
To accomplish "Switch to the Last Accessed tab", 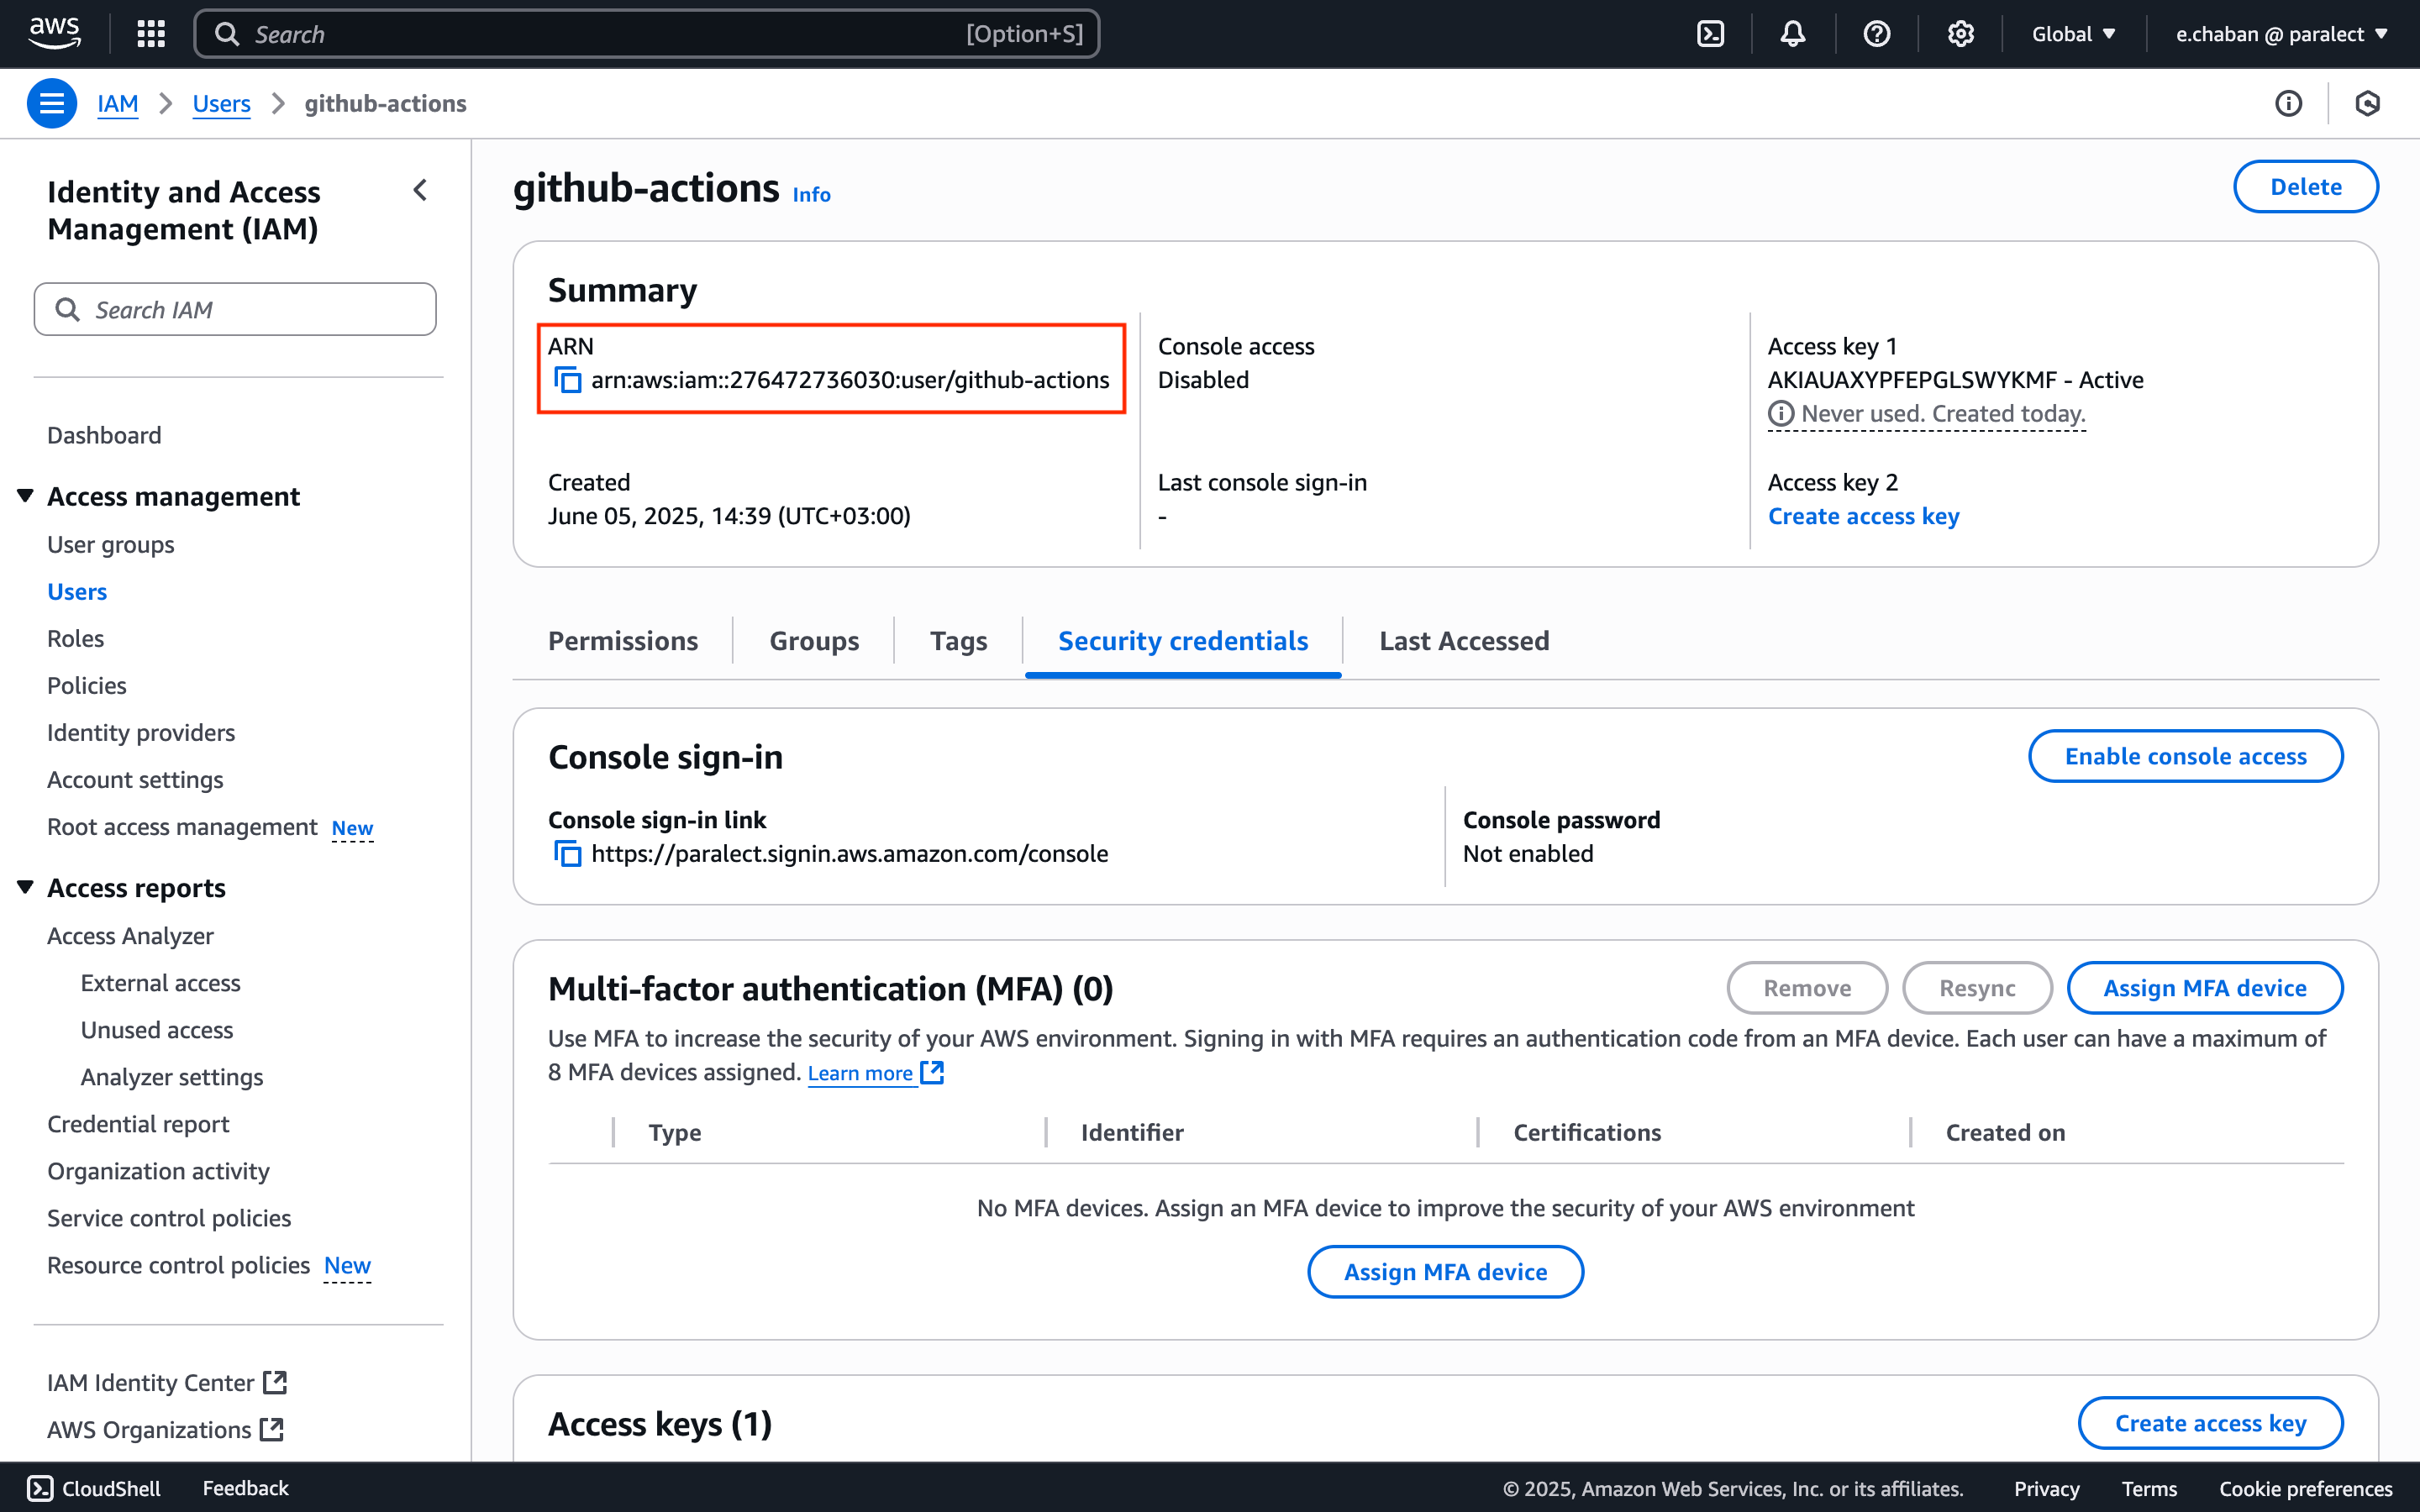I will point(1464,641).
